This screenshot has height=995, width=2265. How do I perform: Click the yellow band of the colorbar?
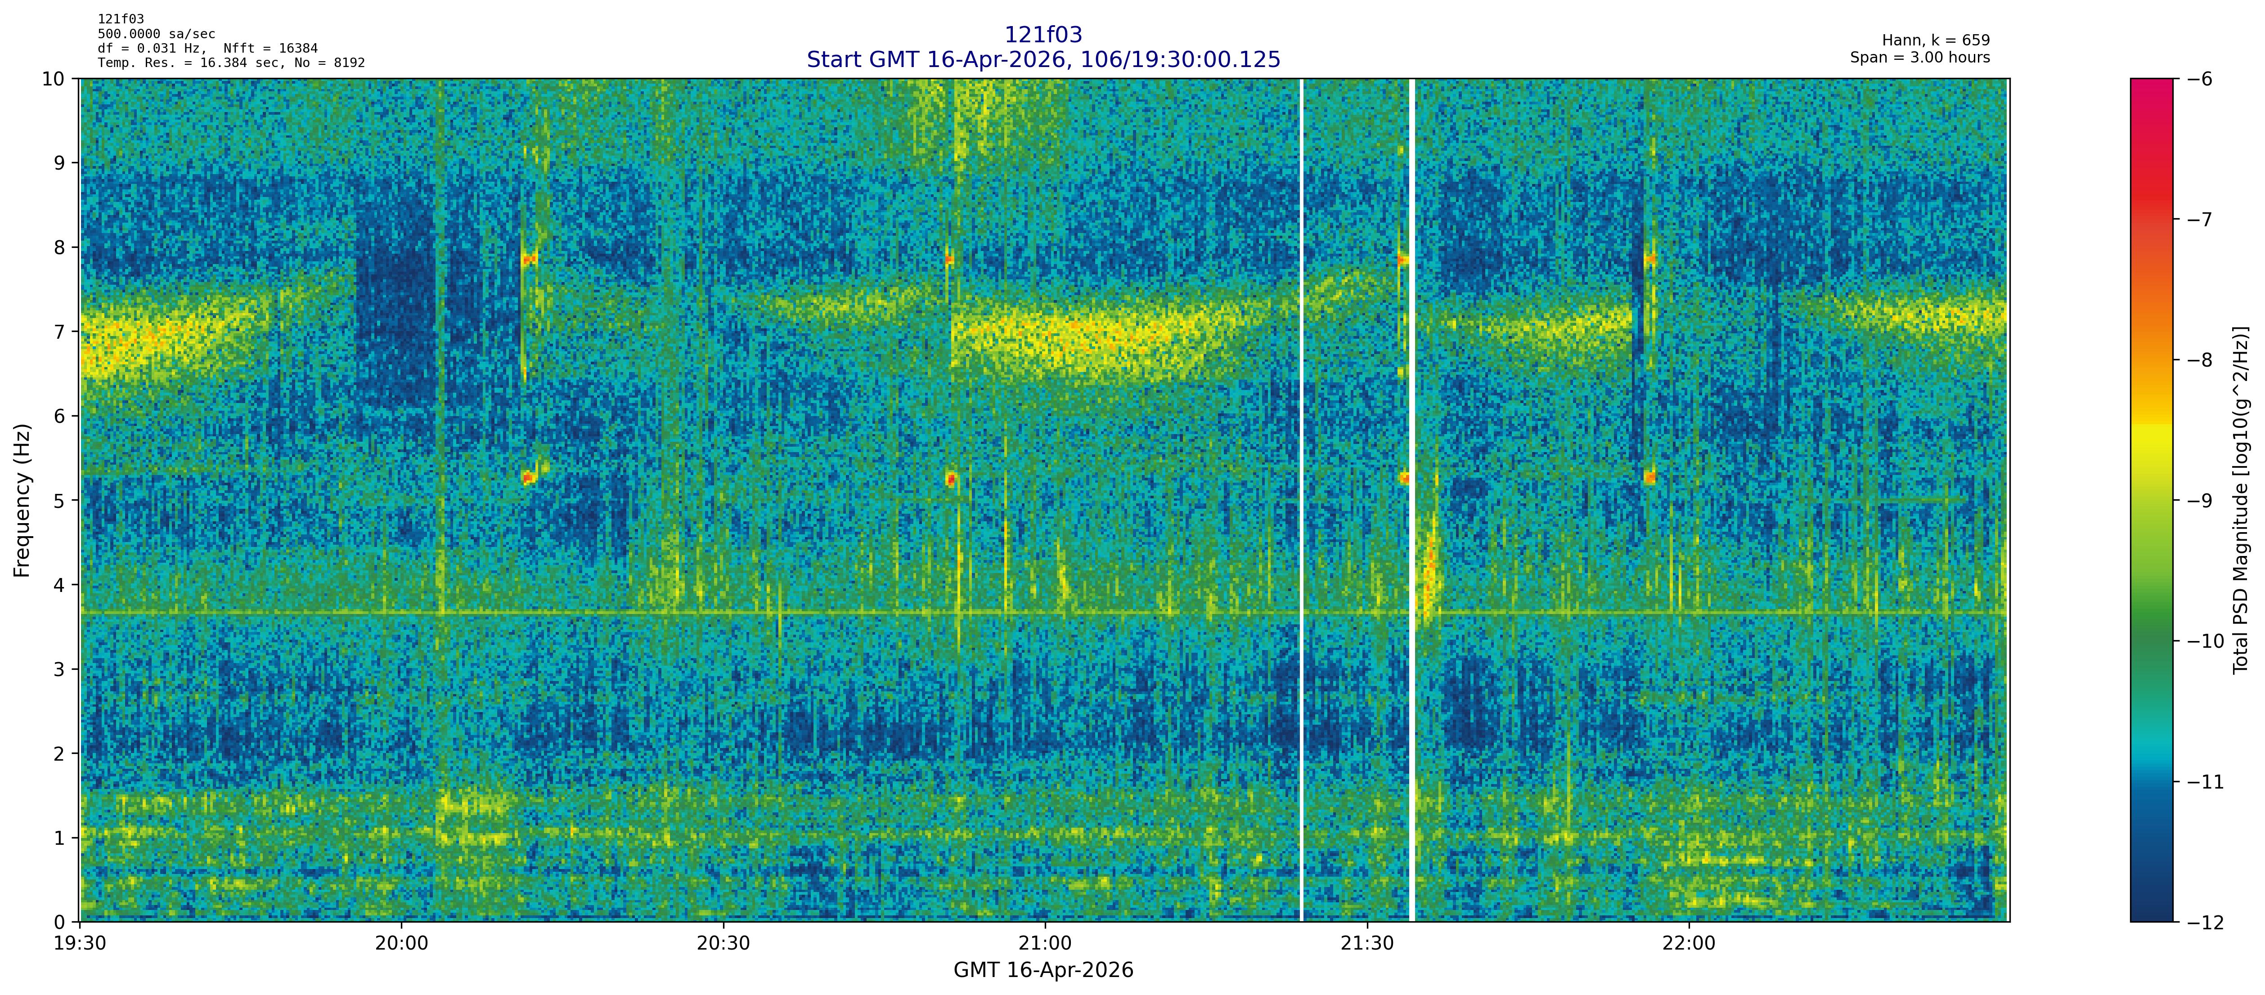(2151, 444)
